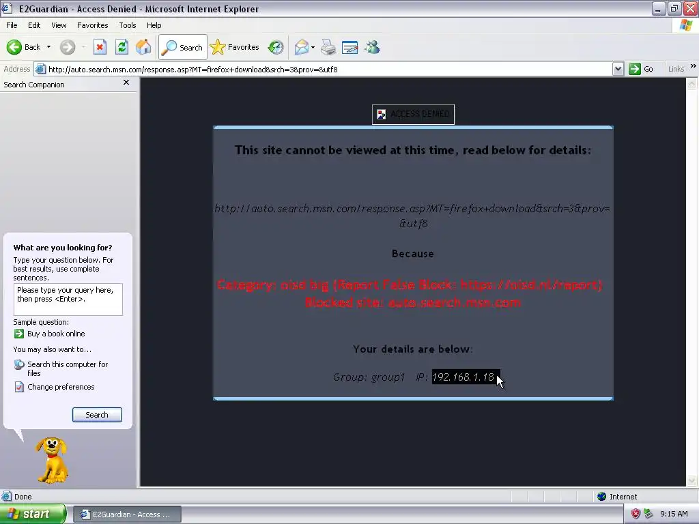Open the Tools menu

pos(127,25)
